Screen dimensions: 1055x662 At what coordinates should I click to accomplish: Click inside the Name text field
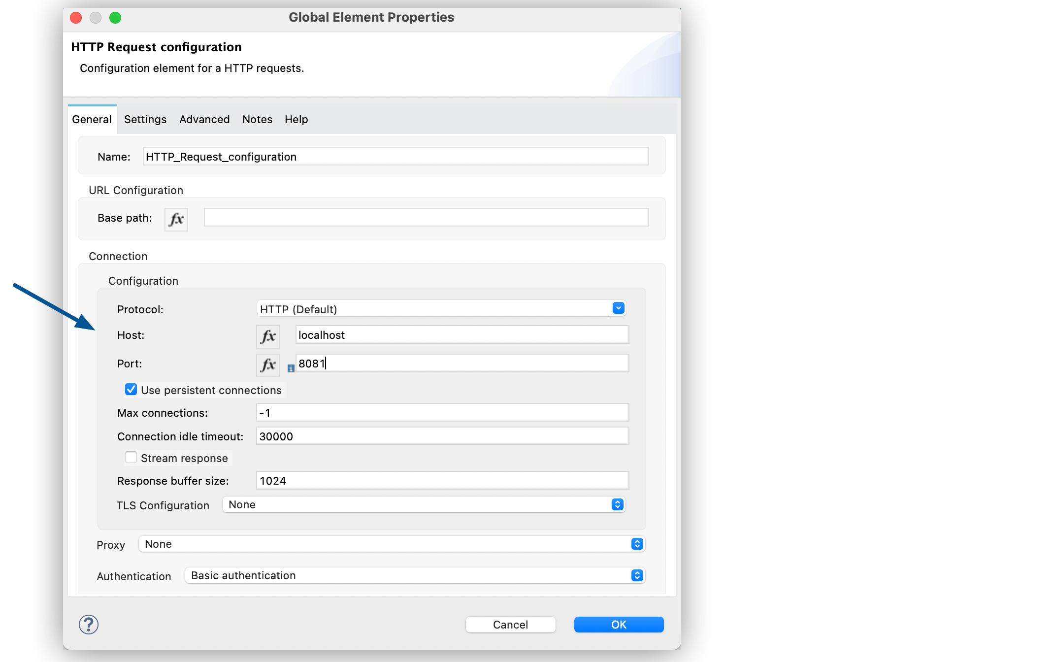click(x=394, y=156)
